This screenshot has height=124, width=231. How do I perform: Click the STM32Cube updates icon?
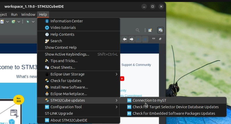[47, 100]
